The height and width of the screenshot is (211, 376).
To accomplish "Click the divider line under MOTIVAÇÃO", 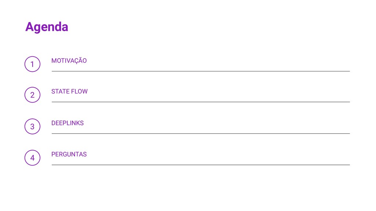I will click(x=201, y=71).
